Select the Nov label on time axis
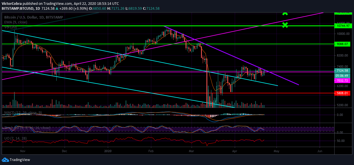 [23, 150]
